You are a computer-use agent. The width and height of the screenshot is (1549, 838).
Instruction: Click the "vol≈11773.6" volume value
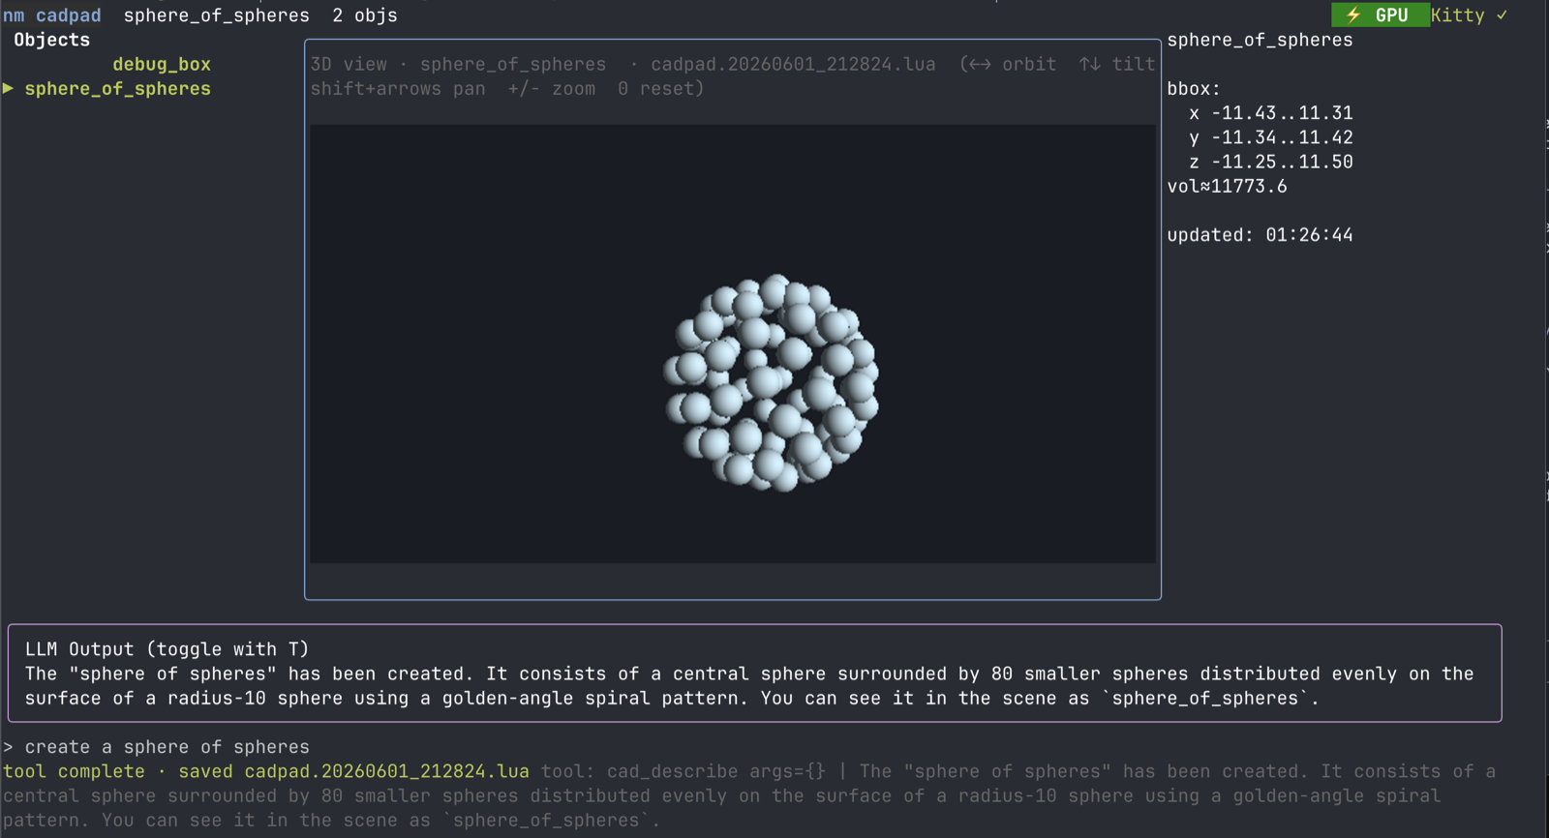1227,186
